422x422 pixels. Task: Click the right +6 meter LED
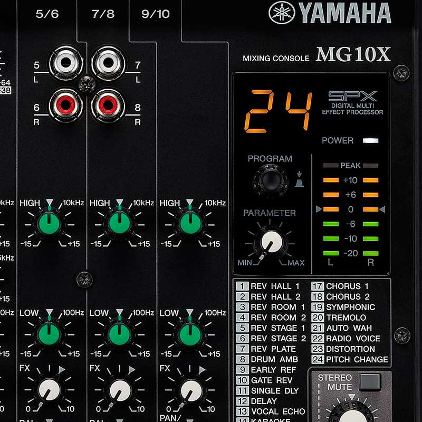click(371, 195)
